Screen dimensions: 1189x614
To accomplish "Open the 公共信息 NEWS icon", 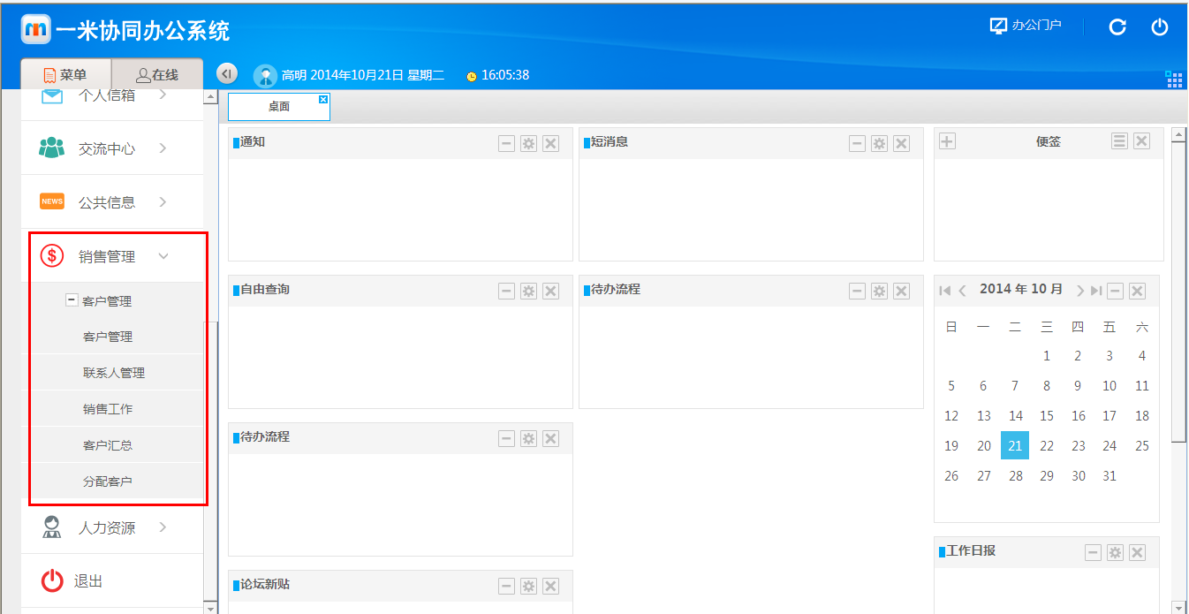I will click(x=52, y=201).
